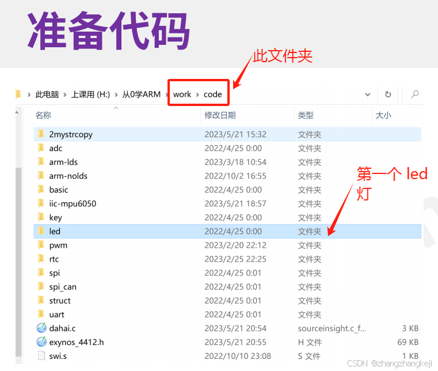Sort by 类型 column header
Image resolution: width=438 pixels, height=371 pixels.
tap(306, 115)
